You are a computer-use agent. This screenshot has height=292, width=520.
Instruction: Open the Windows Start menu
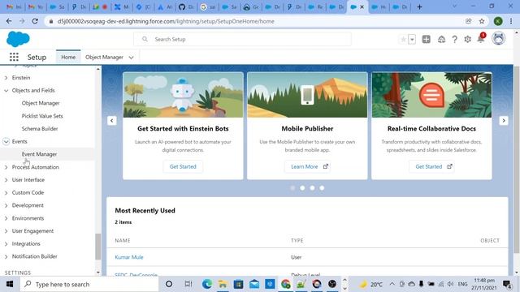10,284
